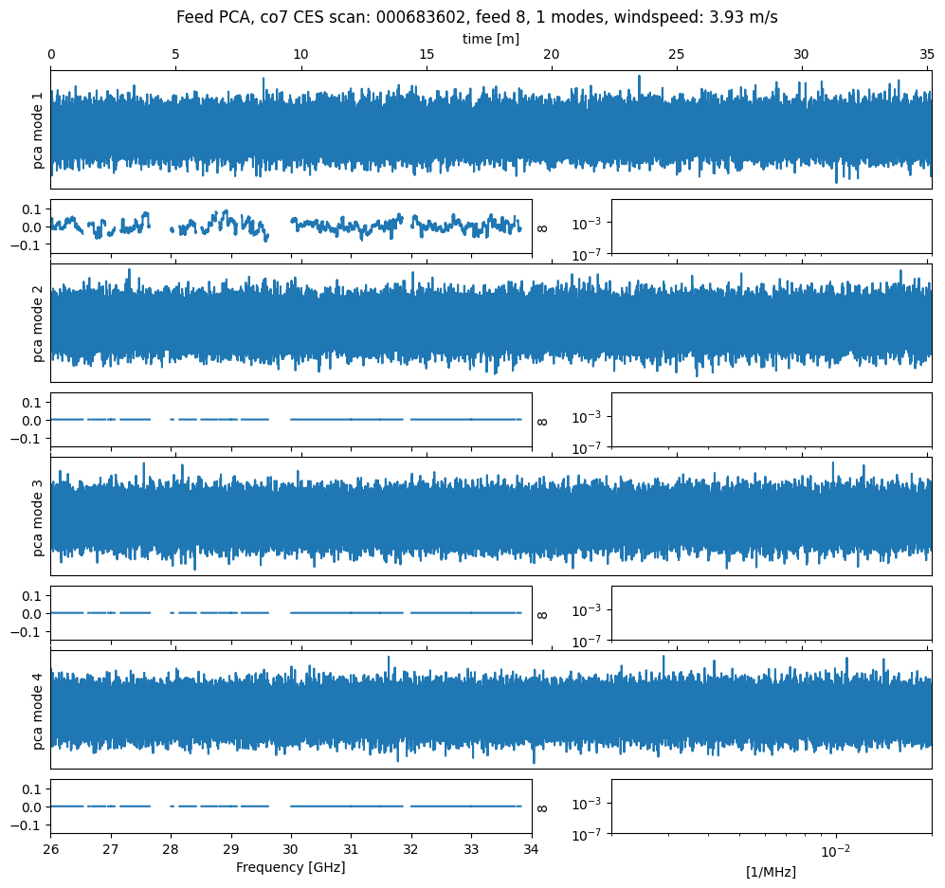945x888 pixels.
Task: Click the "pca mode 1" y-axis label
Action: (39, 130)
